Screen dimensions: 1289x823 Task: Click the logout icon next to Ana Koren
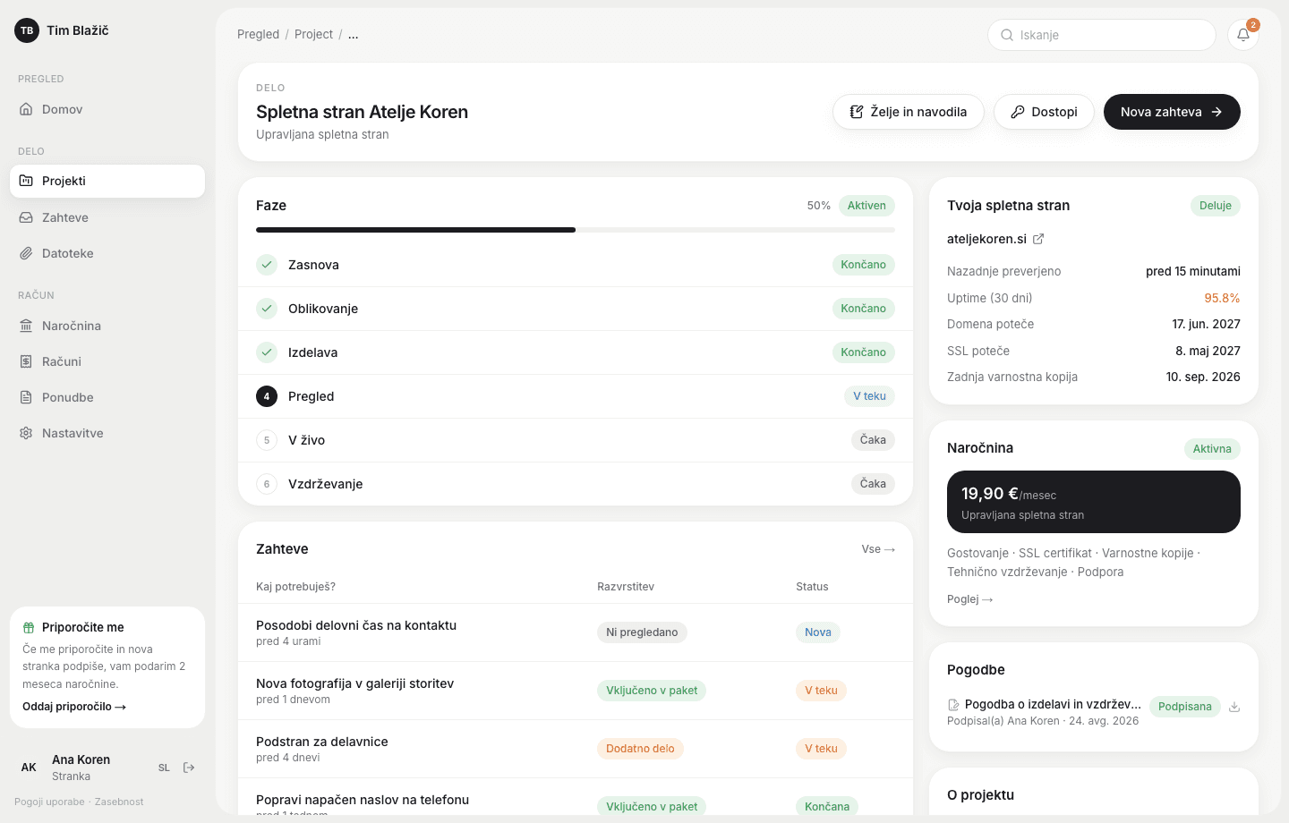click(x=189, y=768)
